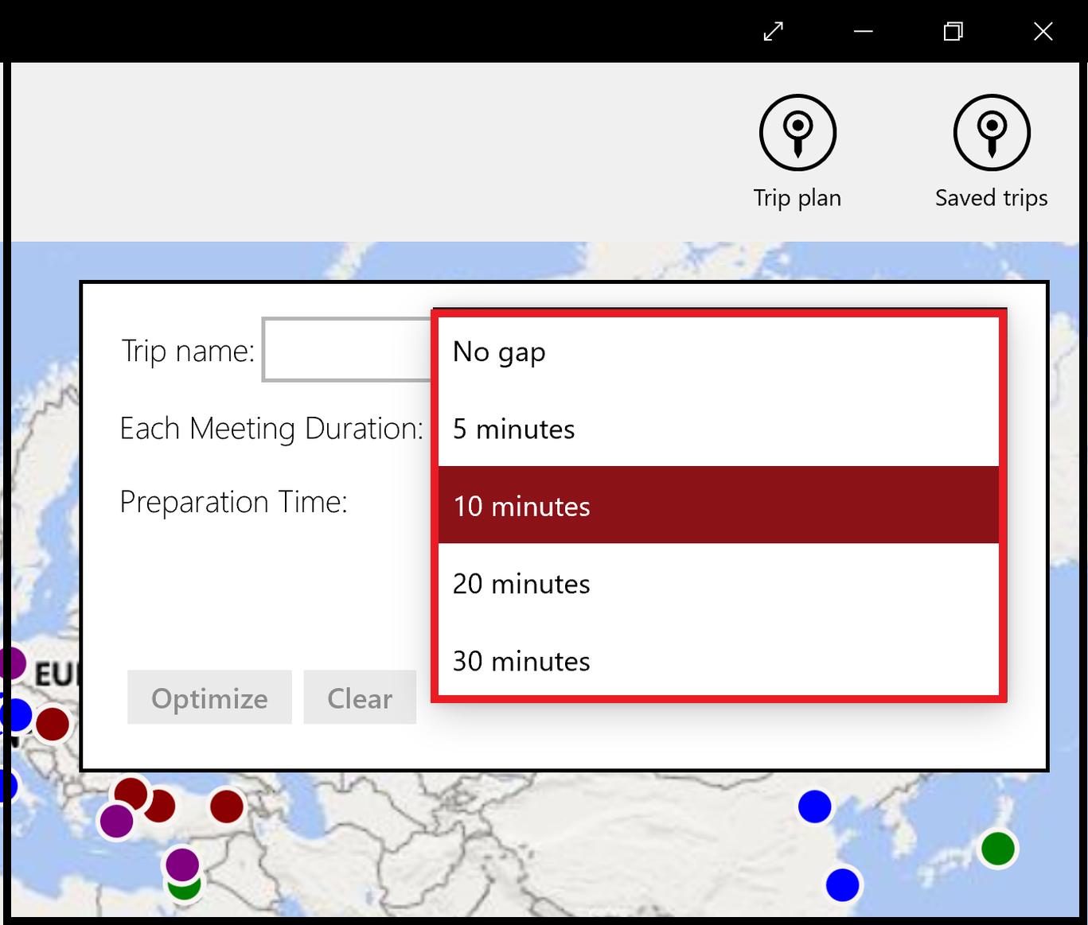Click the Saved trips map pin icon
Viewport: 1088px width, 925px height.
[991, 132]
